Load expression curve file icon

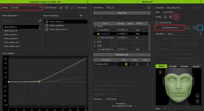pos(61,8)
